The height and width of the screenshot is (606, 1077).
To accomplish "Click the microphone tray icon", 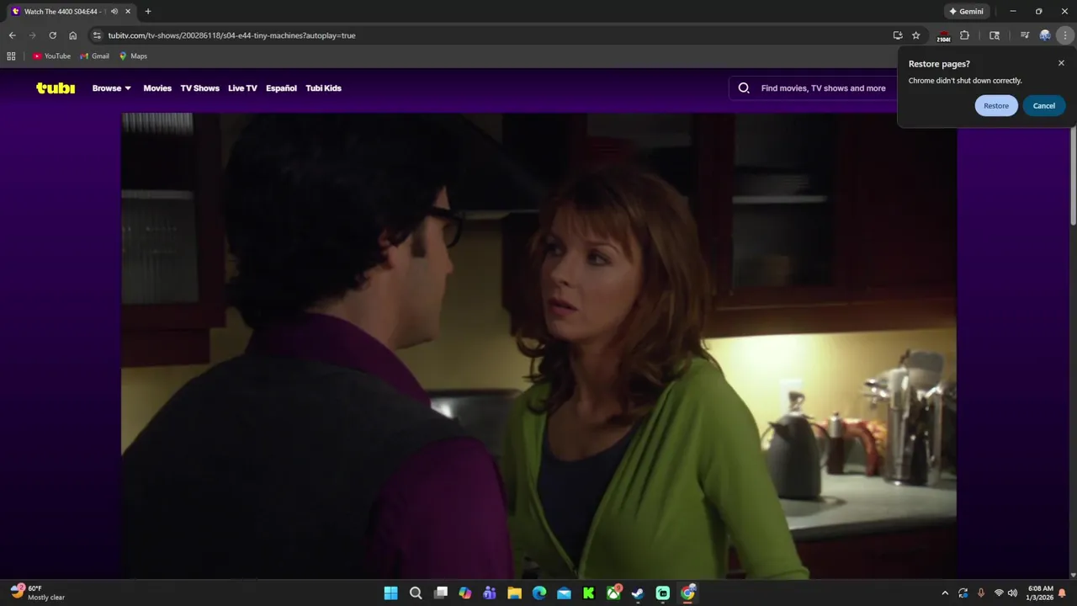I will click(x=981, y=593).
